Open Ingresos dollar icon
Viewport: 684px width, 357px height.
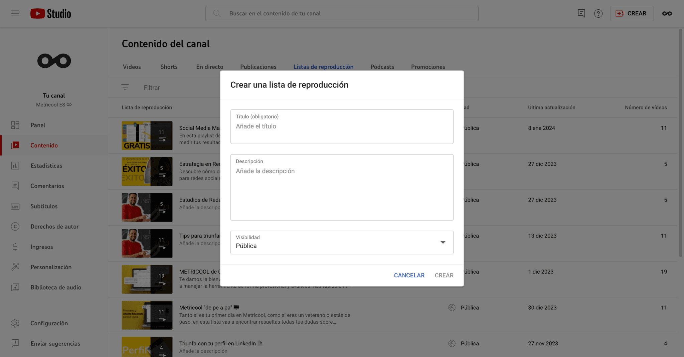point(15,247)
